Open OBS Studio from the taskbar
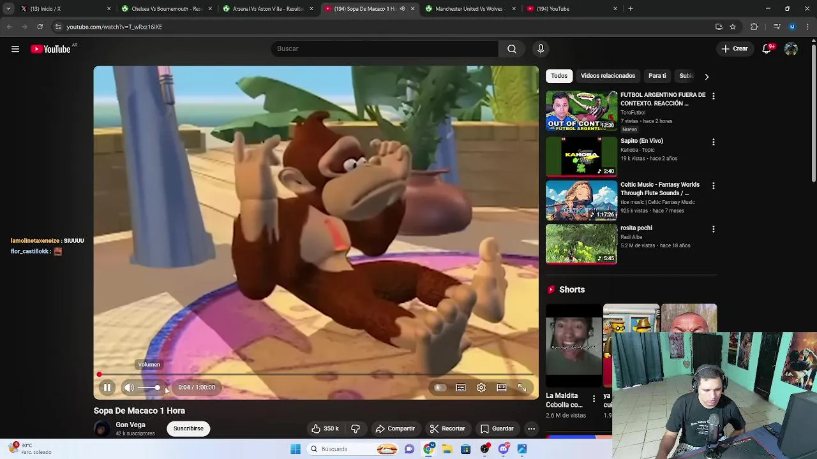 [x=485, y=449]
